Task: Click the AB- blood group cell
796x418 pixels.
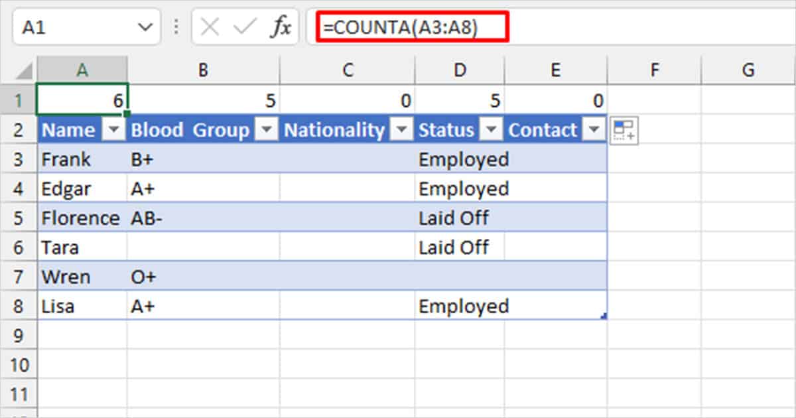Action: tap(203, 218)
